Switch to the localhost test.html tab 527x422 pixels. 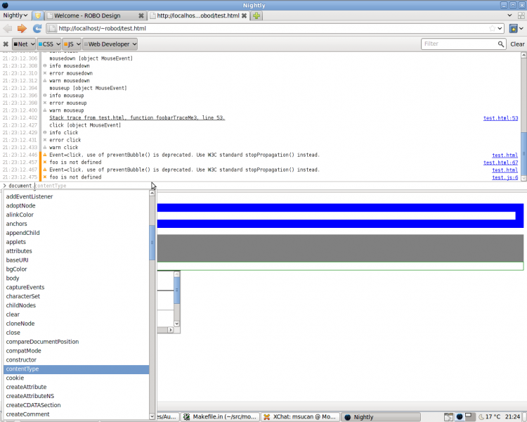pyautogui.click(x=199, y=15)
